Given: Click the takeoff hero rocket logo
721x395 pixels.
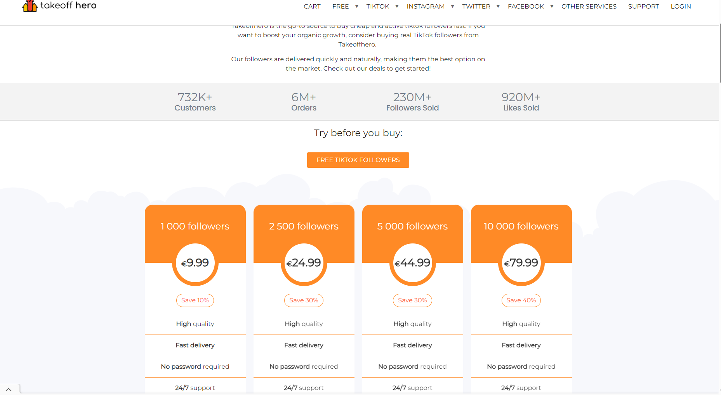Looking at the screenshot, I should click(x=30, y=6).
